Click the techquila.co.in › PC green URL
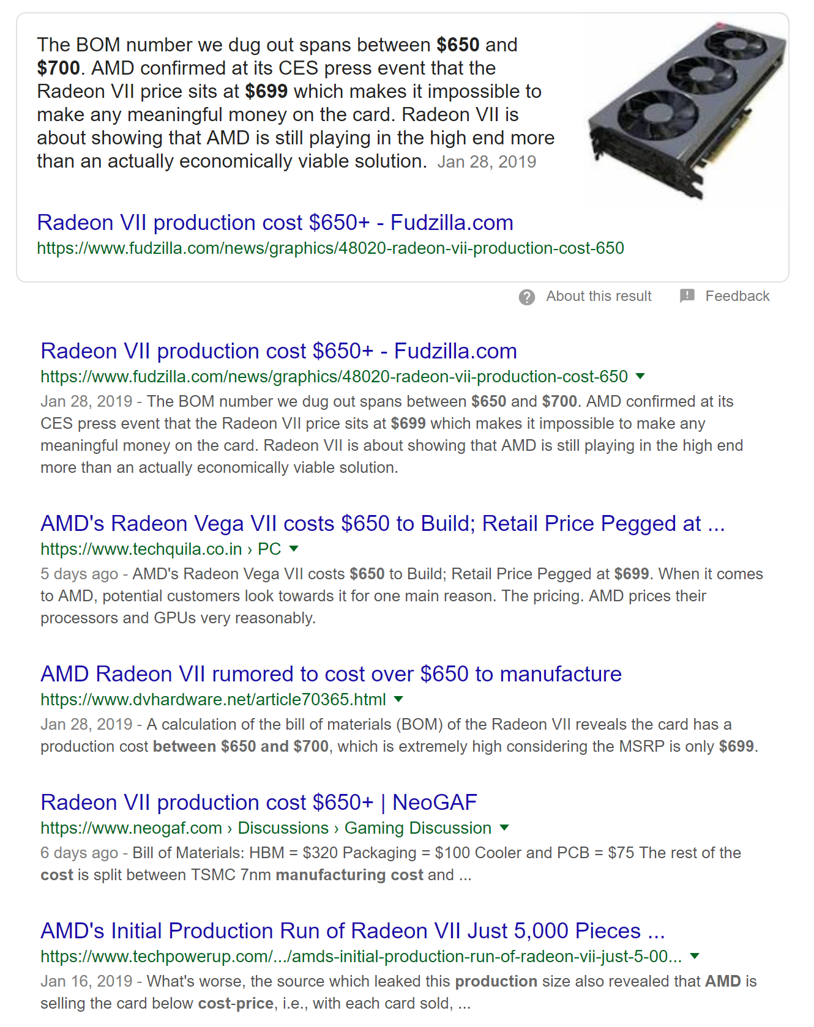The image size is (814, 1027). (x=161, y=549)
